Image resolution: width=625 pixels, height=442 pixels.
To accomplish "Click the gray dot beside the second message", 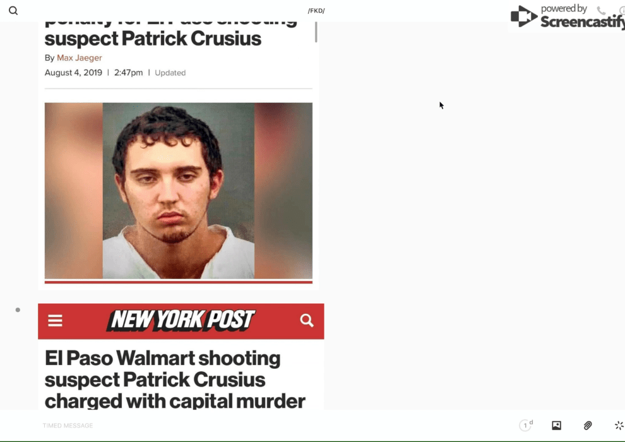I will pyautogui.click(x=18, y=309).
